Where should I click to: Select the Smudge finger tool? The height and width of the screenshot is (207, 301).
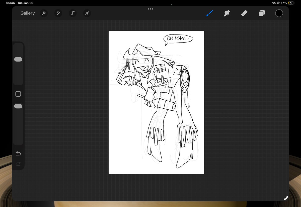227,13
